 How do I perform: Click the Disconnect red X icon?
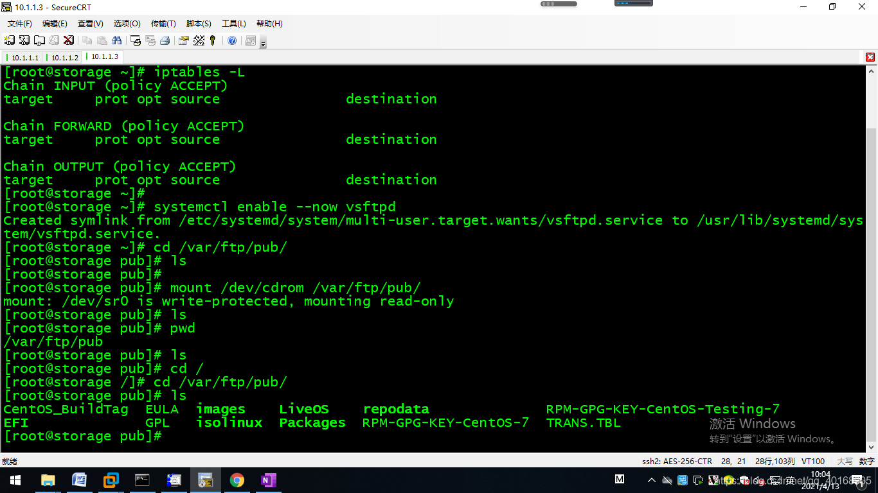(x=68, y=40)
